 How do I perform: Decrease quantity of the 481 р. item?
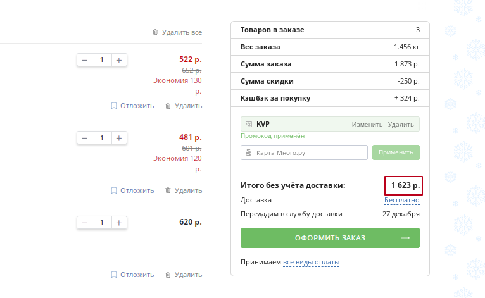84,138
